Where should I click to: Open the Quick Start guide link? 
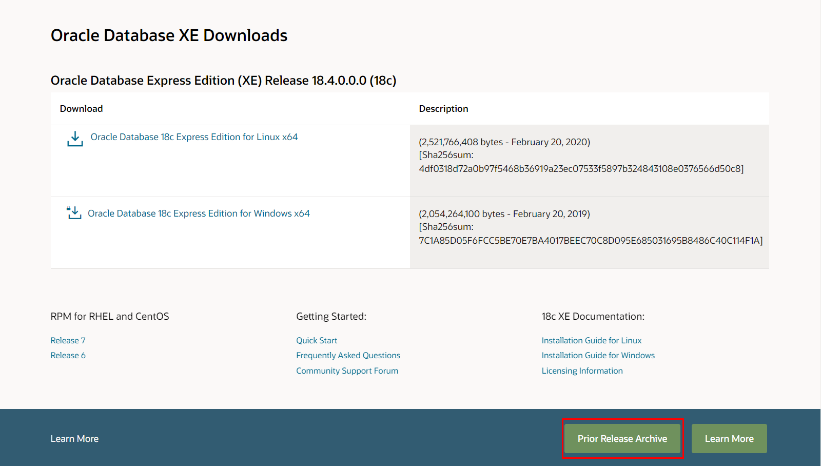coord(317,340)
